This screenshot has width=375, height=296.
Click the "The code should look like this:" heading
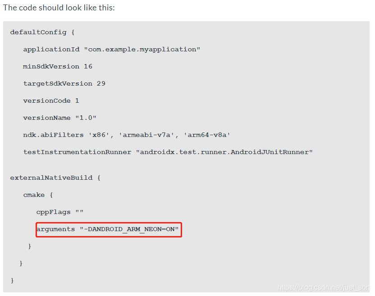[59, 8]
